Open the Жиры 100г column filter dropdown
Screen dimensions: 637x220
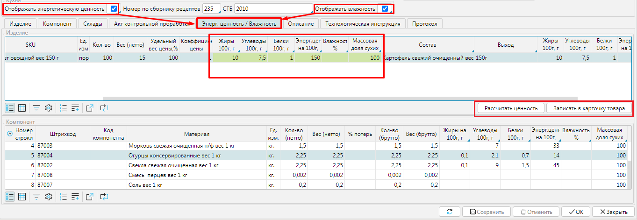tap(238, 51)
